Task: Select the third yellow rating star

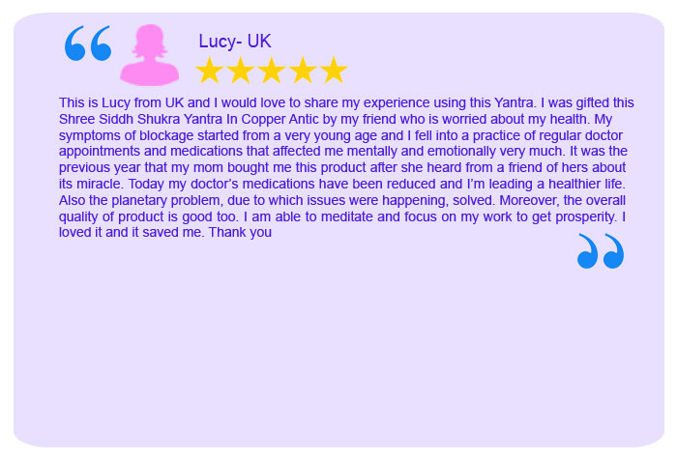Action: 272,71
